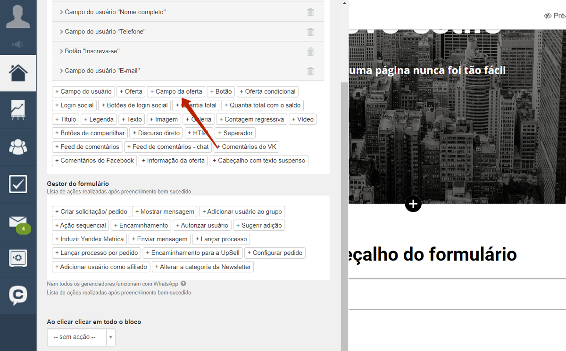The width and height of the screenshot is (566, 351).
Task: Click the speaker notifications icon
Action: (x=18, y=44)
